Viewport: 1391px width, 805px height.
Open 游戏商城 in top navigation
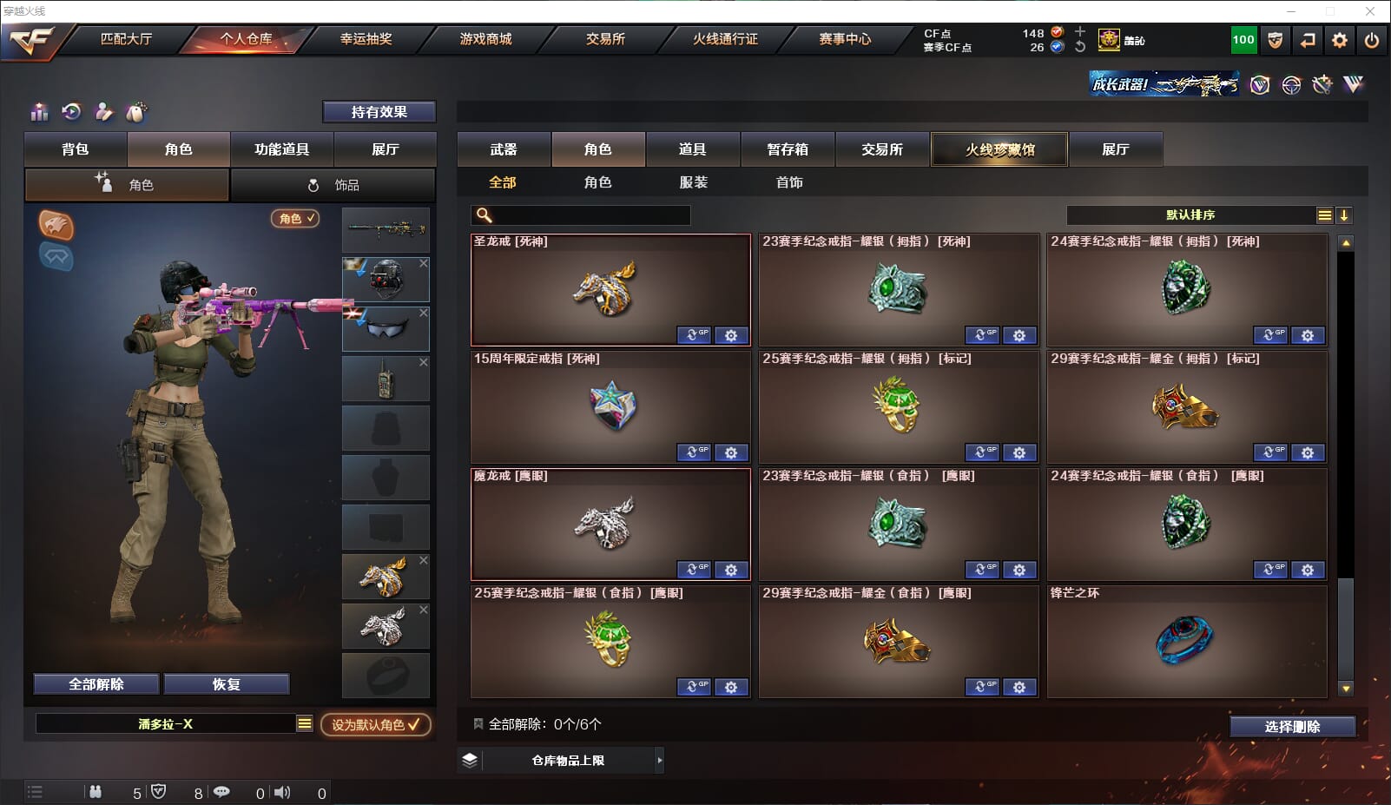tap(485, 39)
